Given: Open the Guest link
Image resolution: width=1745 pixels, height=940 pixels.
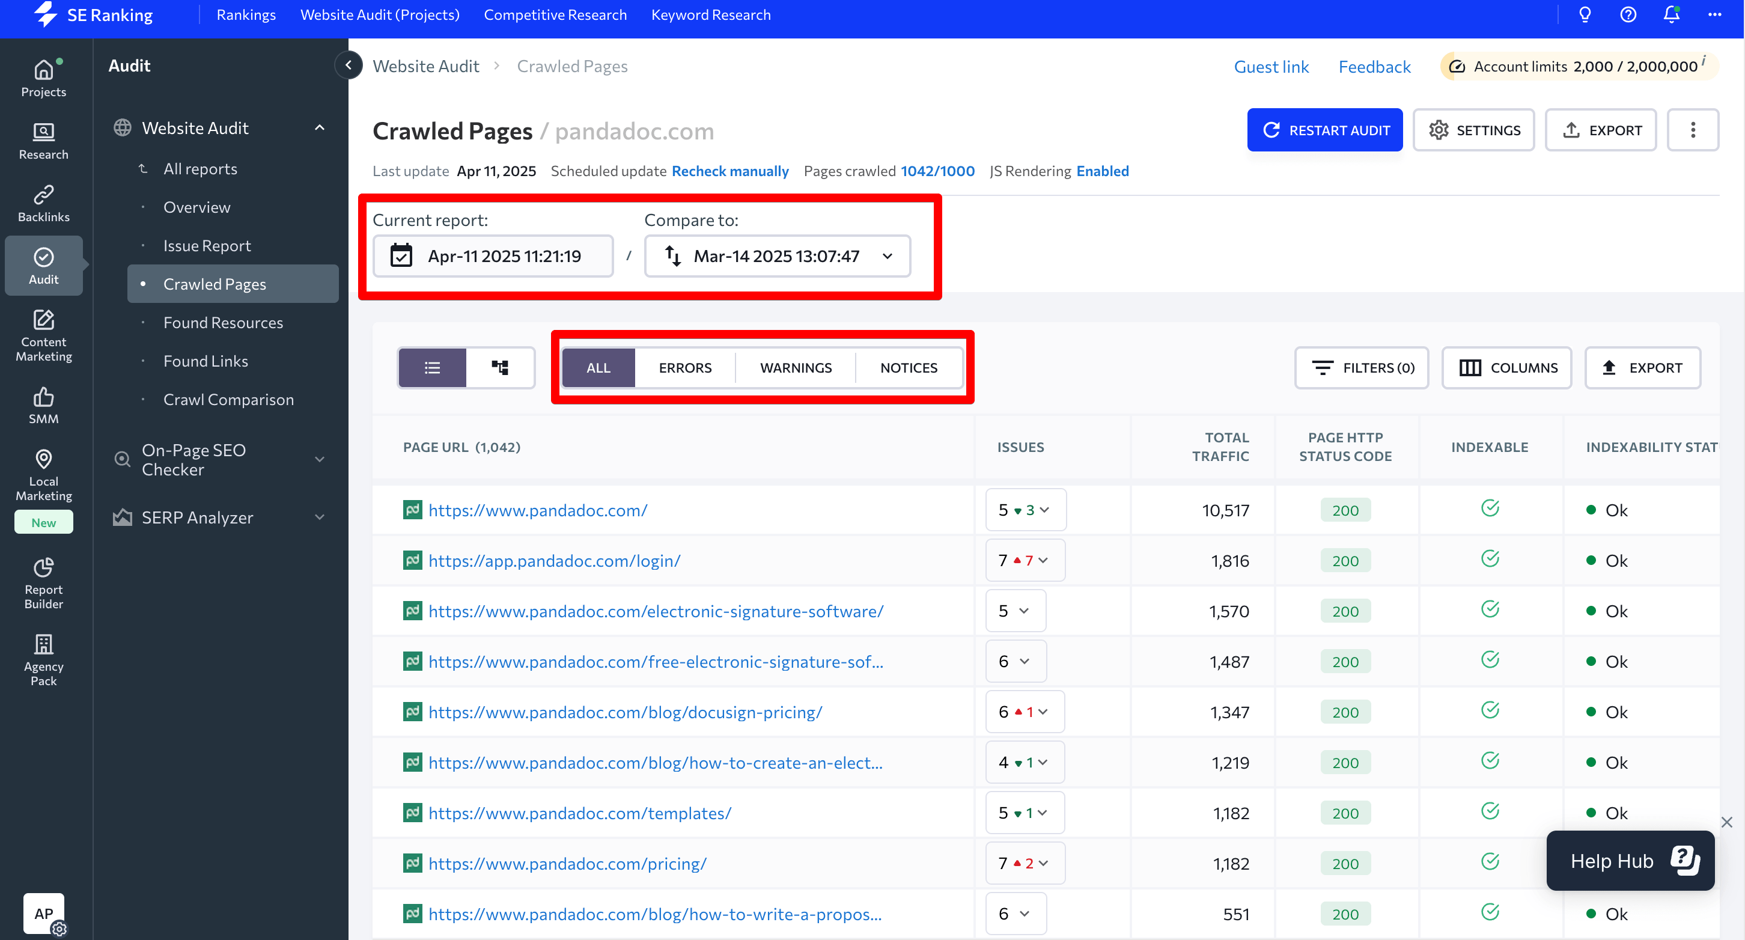Looking at the screenshot, I should (1271, 67).
